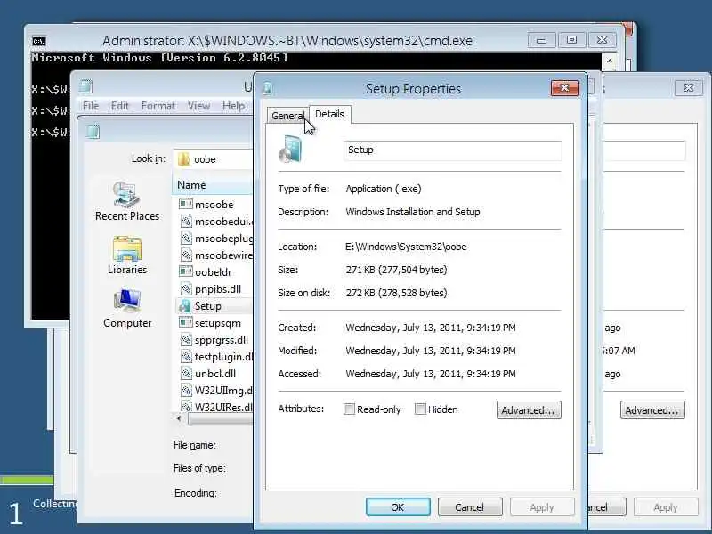Open Advanced attributes in Setup Properties
The width and height of the screenshot is (712, 534).
529,410
